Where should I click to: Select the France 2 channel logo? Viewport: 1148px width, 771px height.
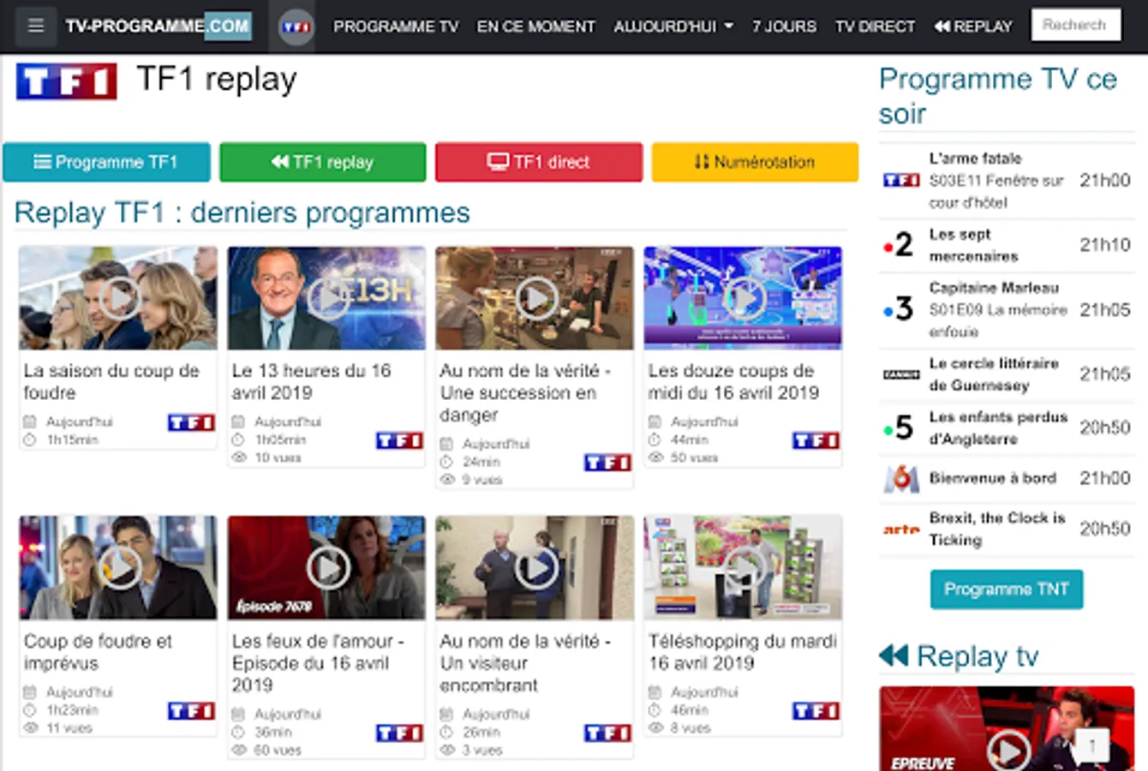[899, 244]
